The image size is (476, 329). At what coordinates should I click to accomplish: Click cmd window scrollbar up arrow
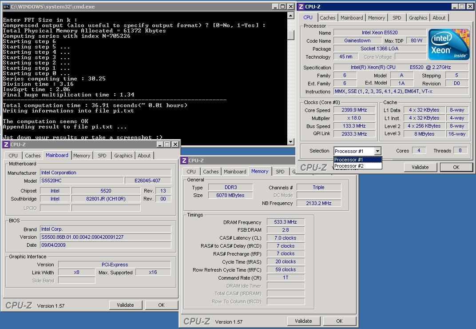coord(290,16)
